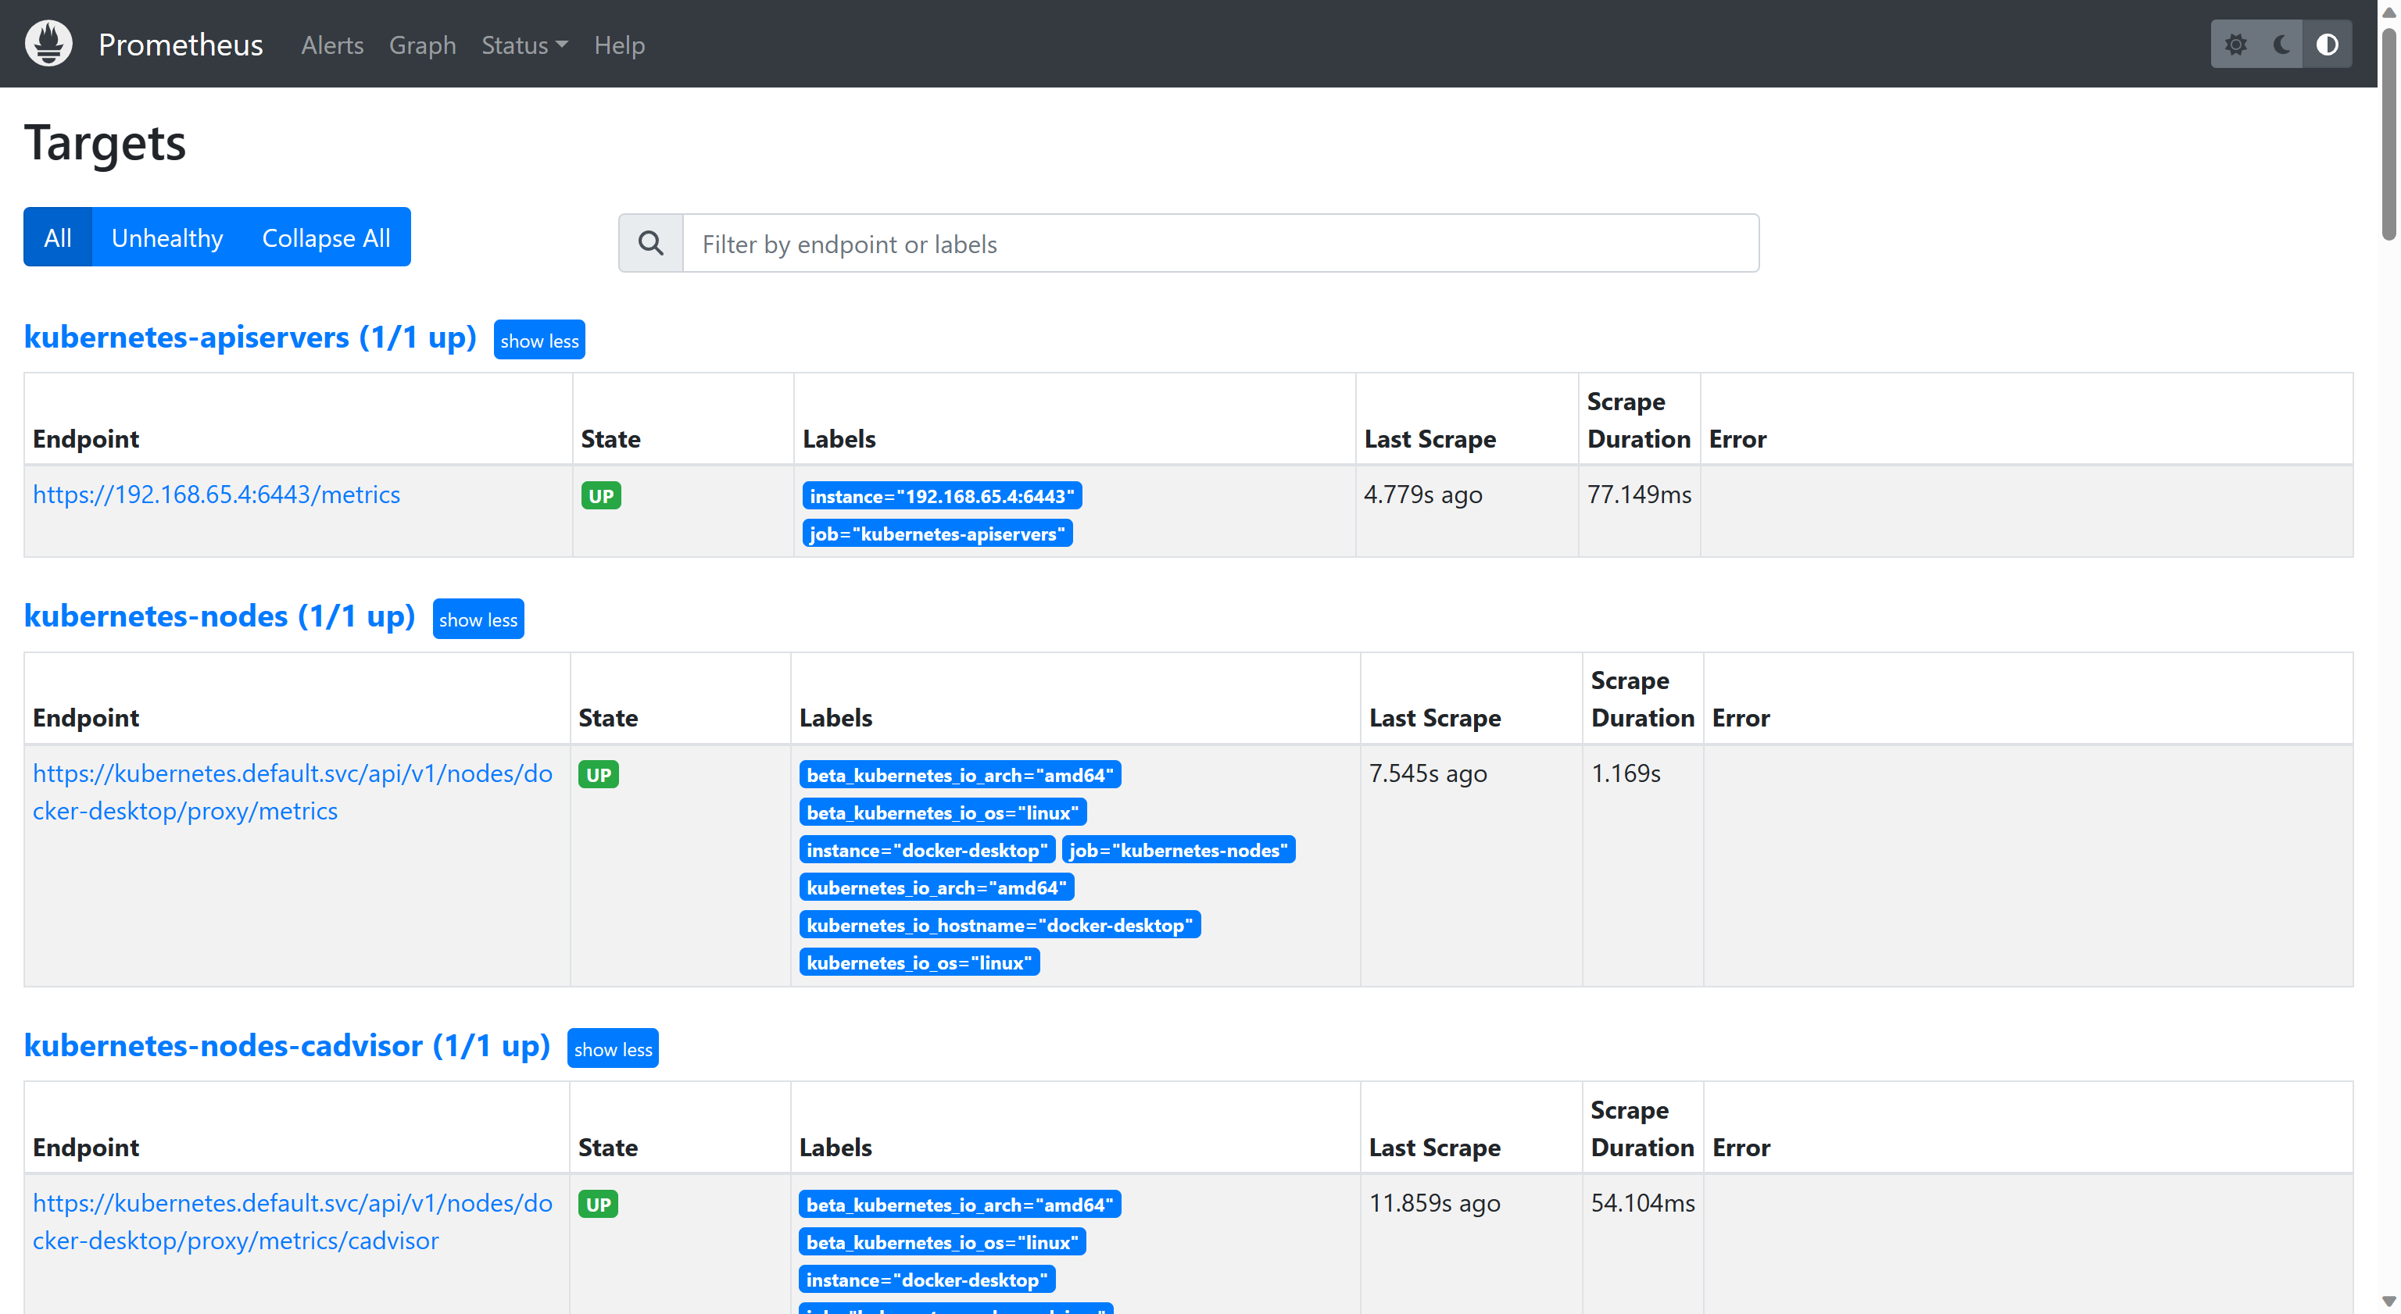Image resolution: width=2401 pixels, height=1314 pixels.
Task: Open the Alerts page
Action: click(x=332, y=45)
